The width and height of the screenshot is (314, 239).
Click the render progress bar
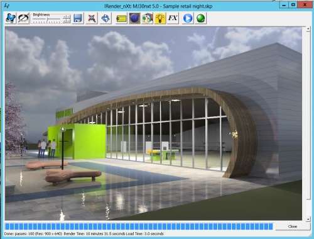[139, 226]
